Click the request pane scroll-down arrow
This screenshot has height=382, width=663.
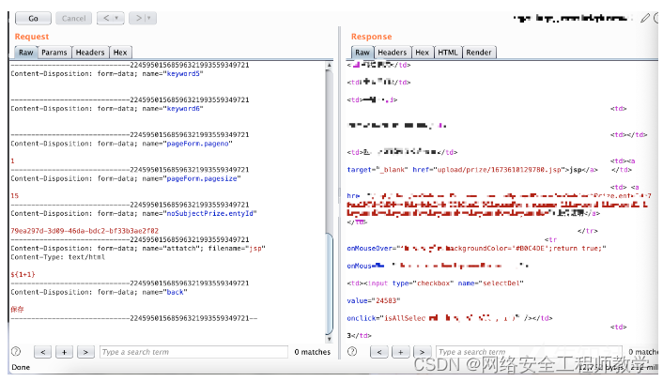(x=329, y=339)
